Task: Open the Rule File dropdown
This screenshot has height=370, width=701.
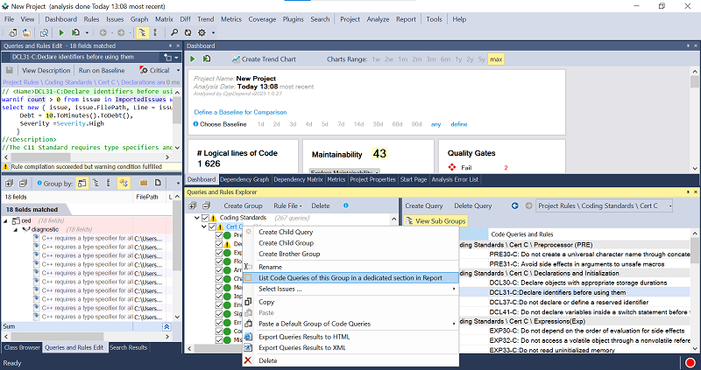Action: 288,206
